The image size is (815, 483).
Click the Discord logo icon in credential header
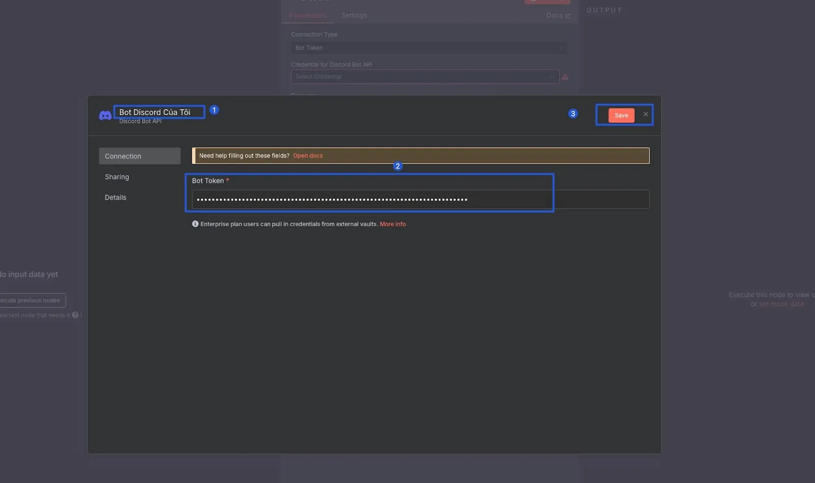coord(105,116)
